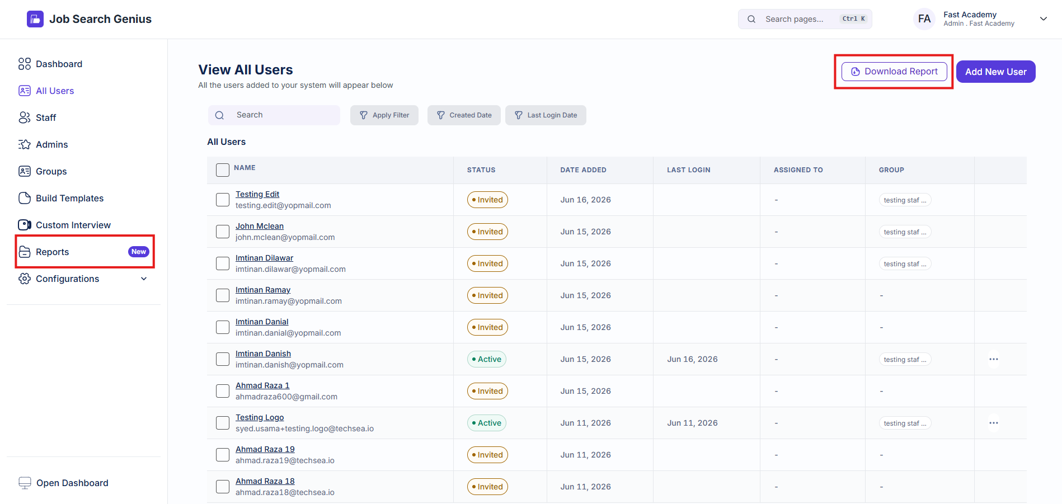Click Open Dashboard at sidebar bottom
The image size is (1062, 504).
pos(72,483)
